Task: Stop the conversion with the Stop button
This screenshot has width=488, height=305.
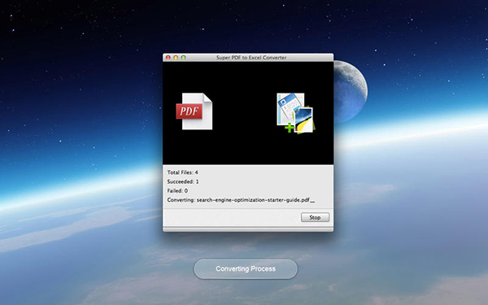Action: [315, 217]
